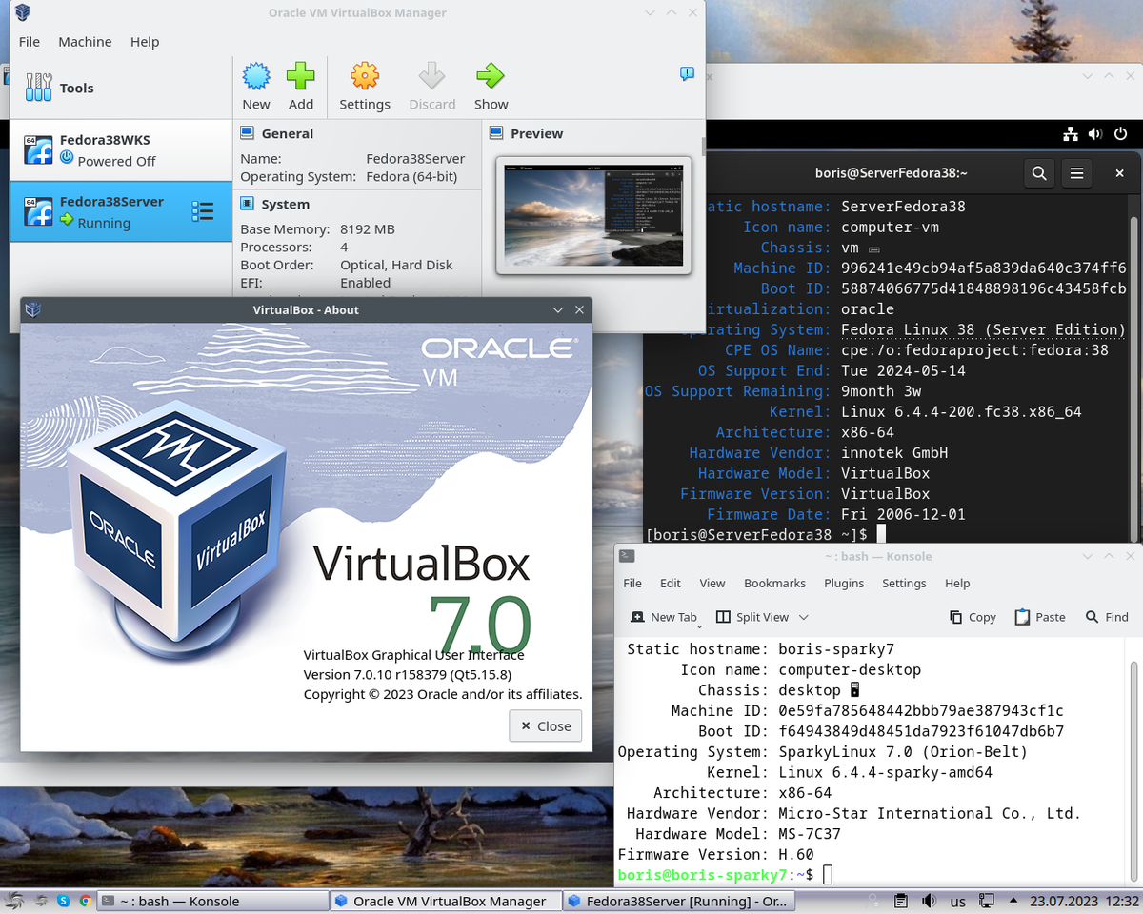This screenshot has width=1143, height=914.
Task: Open the Machine menu in VirtualBox
Action: coord(85,41)
